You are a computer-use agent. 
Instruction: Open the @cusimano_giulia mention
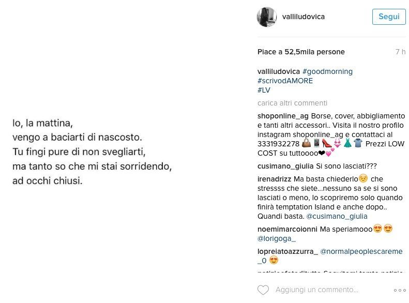tap(337, 217)
